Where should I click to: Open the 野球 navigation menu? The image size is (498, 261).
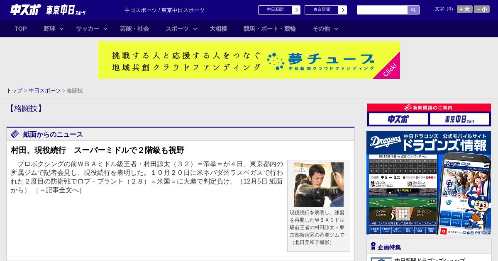(49, 29)
